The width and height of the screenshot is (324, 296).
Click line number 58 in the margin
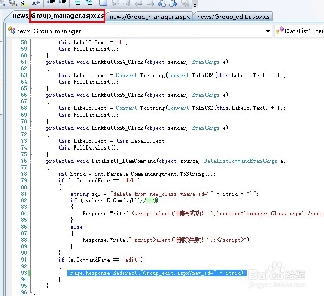[24, 42]
